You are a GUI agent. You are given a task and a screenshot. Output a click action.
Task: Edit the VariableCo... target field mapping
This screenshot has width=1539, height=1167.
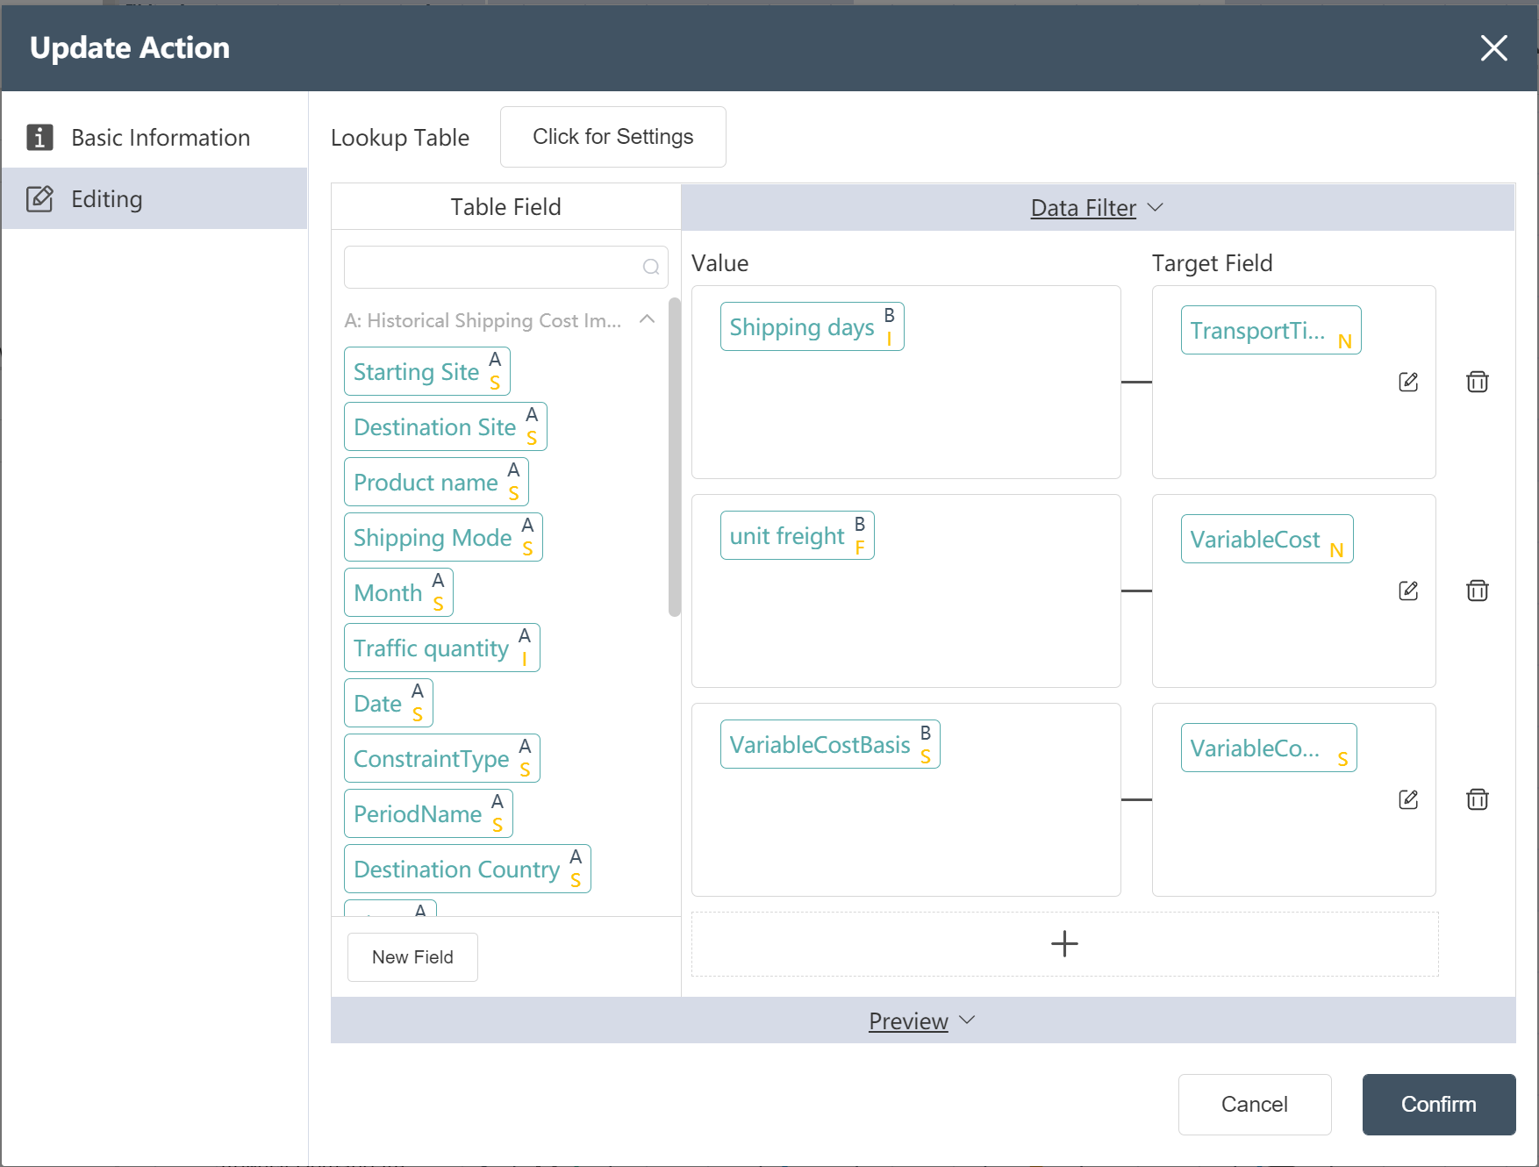click(x=1408, y=799)
